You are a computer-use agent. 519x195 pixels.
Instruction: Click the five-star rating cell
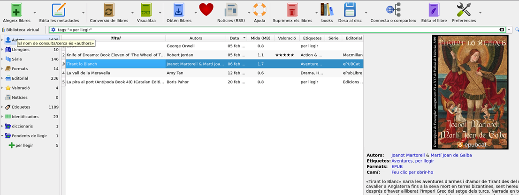pyautogui.click(x=287, y=55)
